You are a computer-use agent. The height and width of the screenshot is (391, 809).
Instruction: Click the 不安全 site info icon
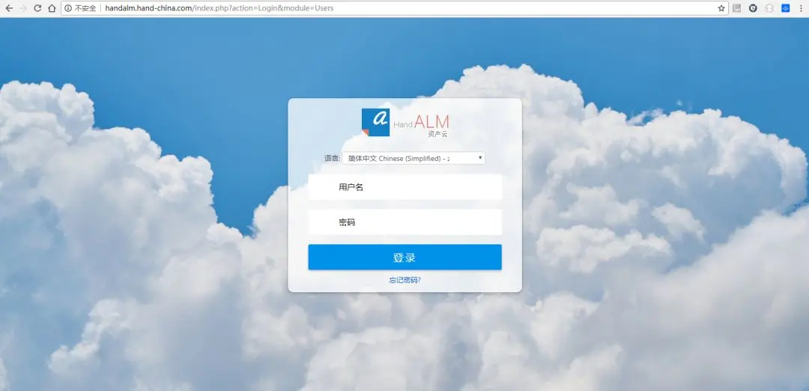(68, 8)
